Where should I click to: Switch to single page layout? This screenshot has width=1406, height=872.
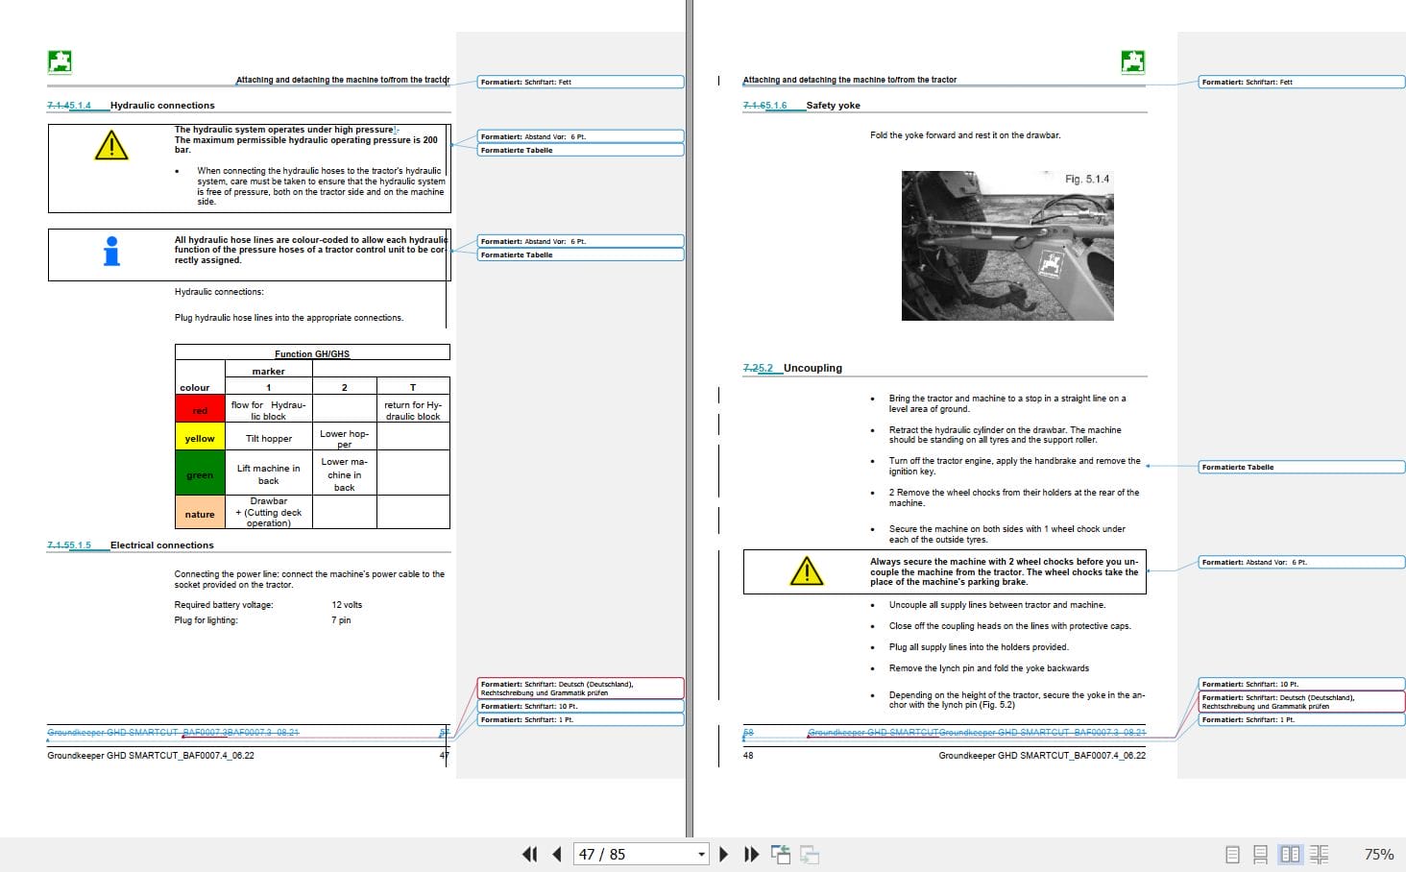1233,854
